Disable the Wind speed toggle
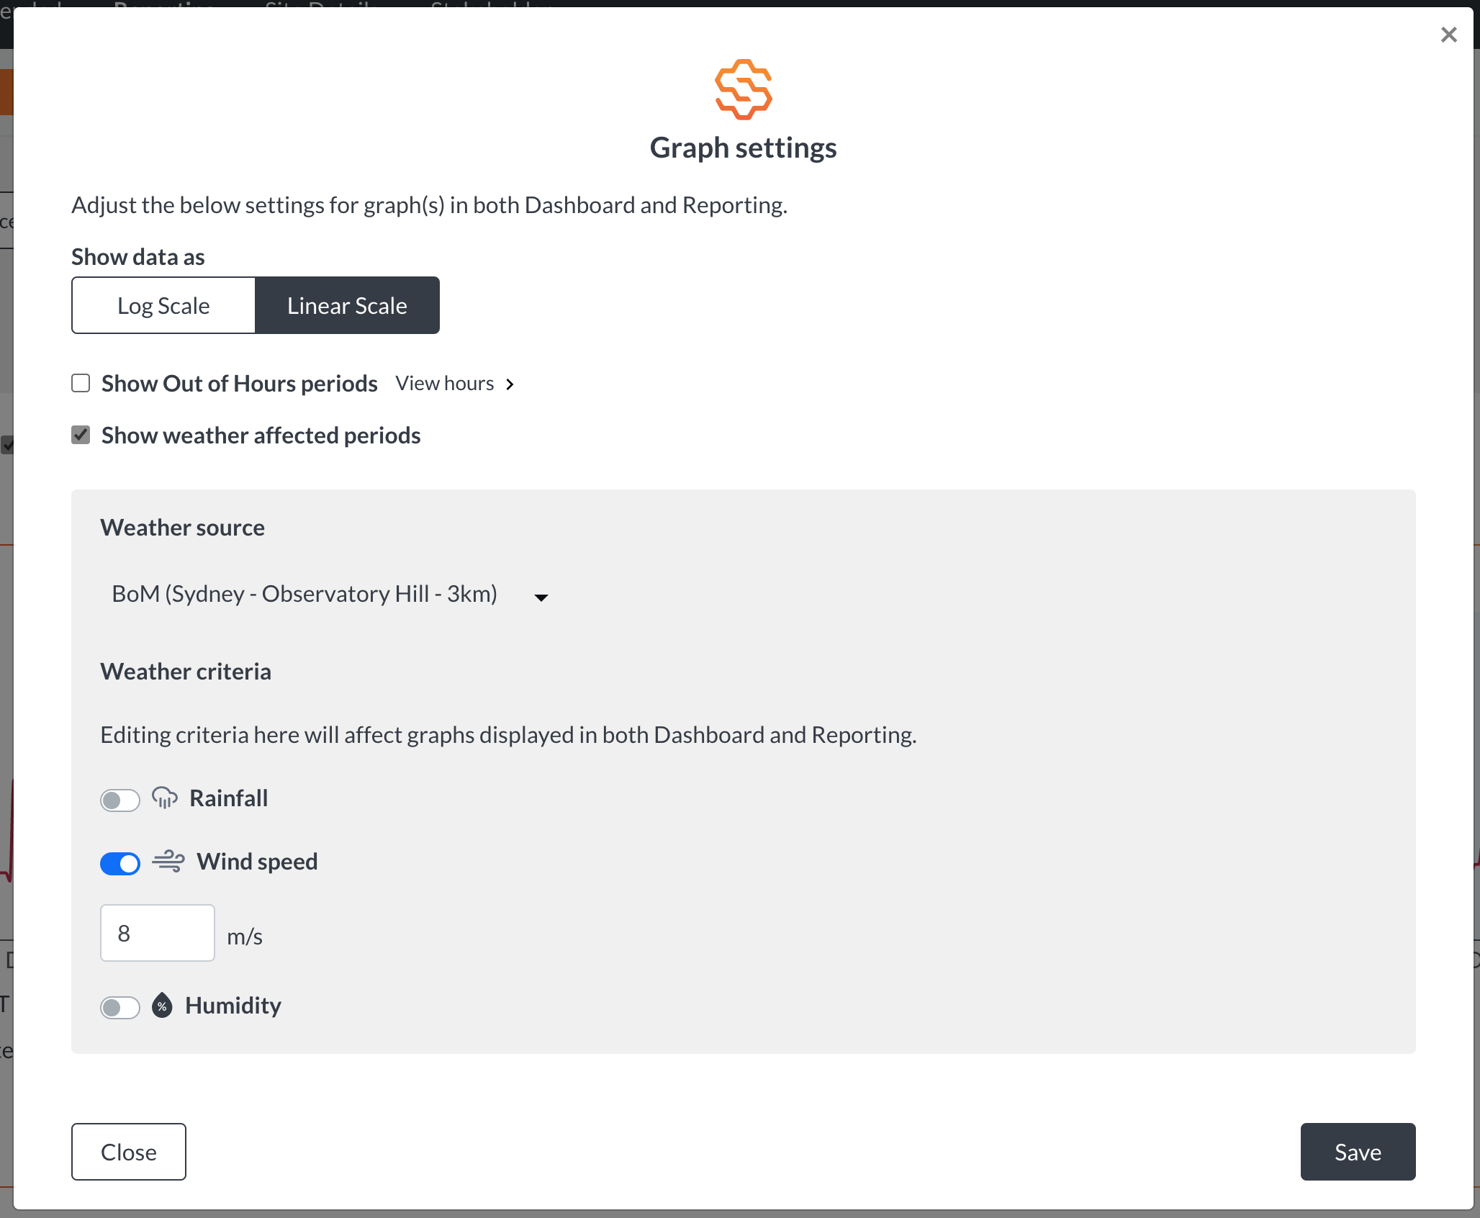This screenshot has height=1218, width=1480. point(119,863)
